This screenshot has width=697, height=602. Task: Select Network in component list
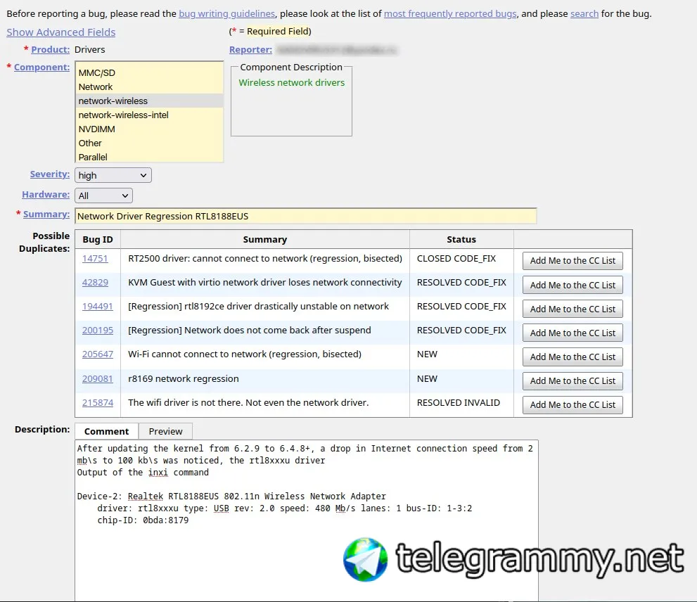click(x=149, y=87)
